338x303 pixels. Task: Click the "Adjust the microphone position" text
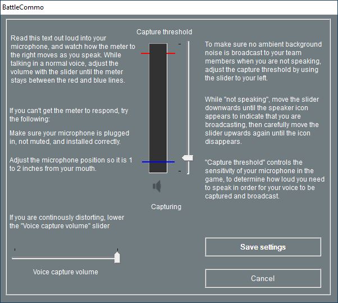point(71,164)
